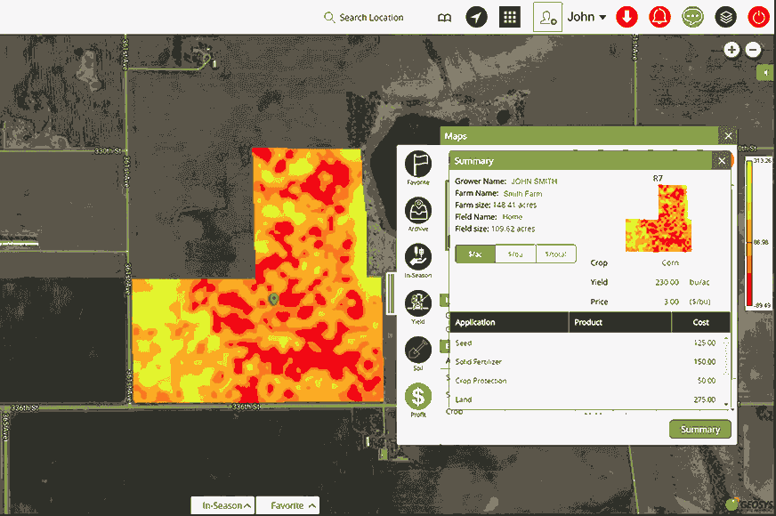Open the Favorite flag icon in sidebar
The height and width of the screenshot is (516, 776).
418,165
